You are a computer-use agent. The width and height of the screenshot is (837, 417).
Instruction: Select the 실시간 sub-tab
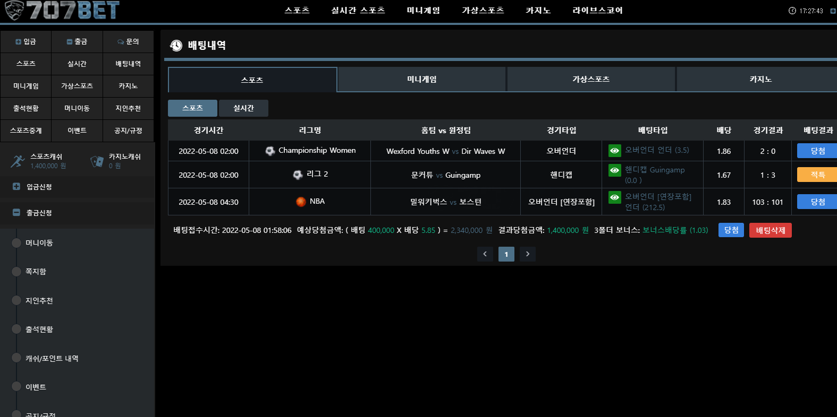243,108
